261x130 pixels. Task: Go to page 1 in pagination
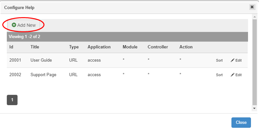pyautogui.click(x=12, y=100)
